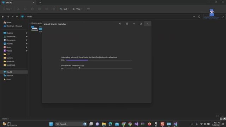Refresh the File Explorer view
226x127 pixels.
tap(199, 17)
